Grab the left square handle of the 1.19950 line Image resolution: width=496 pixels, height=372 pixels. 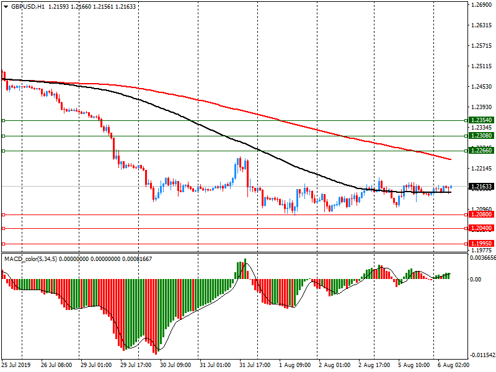(x=4, y=244)
